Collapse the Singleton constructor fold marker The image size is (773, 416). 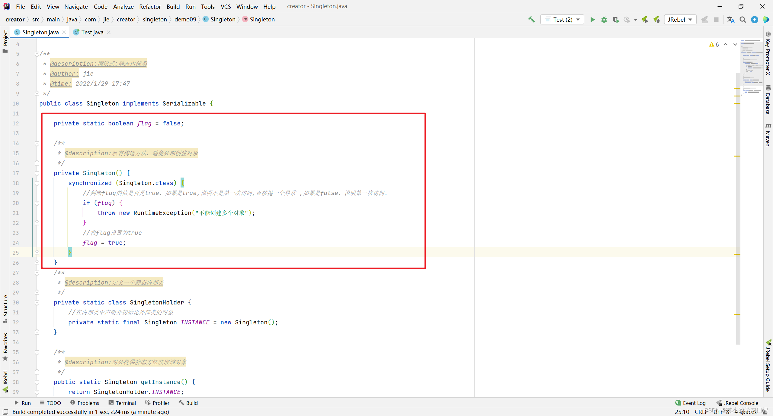pyautogui.click(x=37, y=173)
